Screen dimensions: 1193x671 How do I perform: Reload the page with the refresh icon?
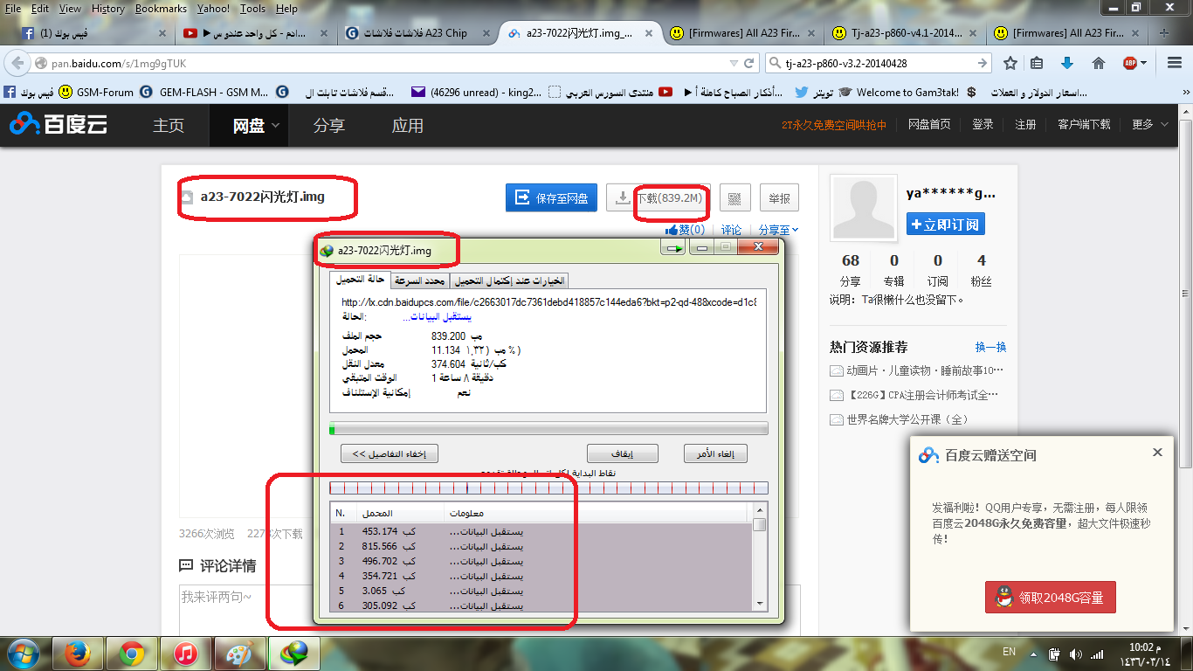[748, 63]
